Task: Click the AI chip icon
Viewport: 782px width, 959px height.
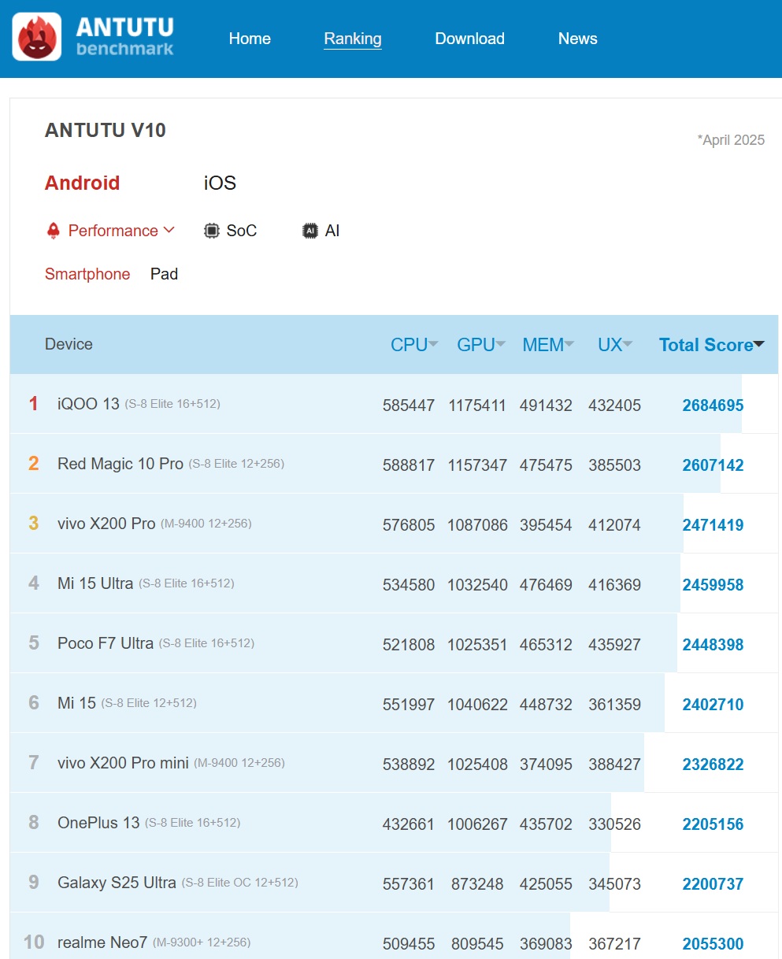Action: [310, 231]
